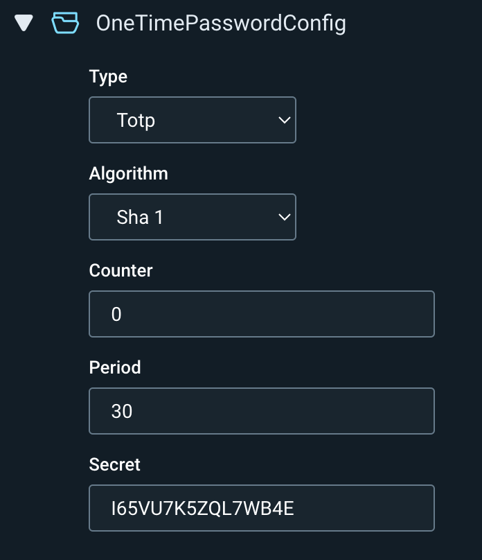Collapse the OneTimePasswordConfig section triangle

click(24, 24)
